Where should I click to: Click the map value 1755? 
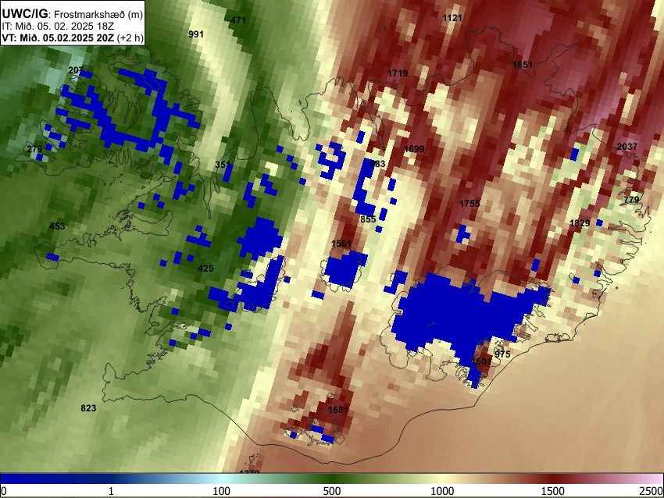click(469, 204)
